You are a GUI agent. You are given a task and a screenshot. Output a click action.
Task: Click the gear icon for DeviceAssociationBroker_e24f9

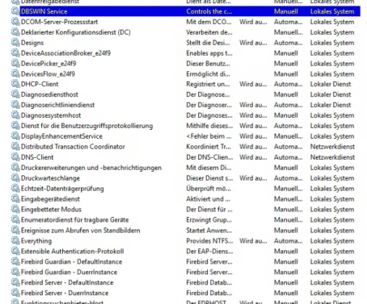[15, 53]
